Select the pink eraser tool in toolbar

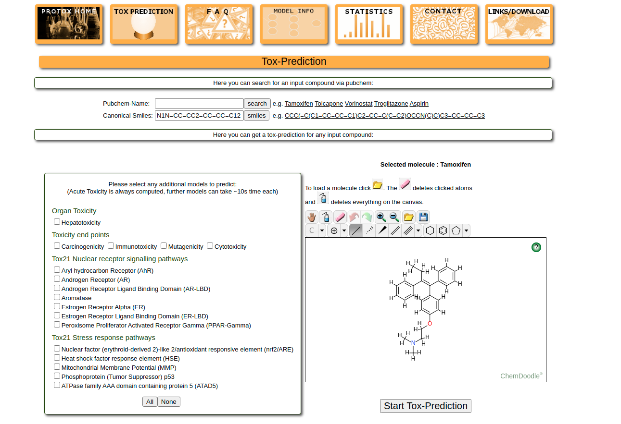coord(340,217)
